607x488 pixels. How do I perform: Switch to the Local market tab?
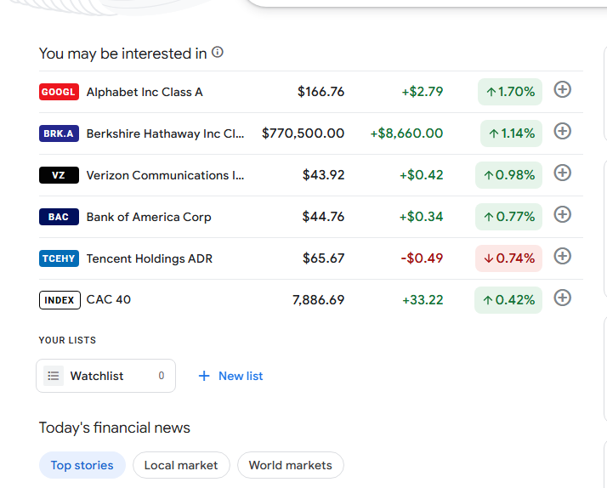click(181, 465)
